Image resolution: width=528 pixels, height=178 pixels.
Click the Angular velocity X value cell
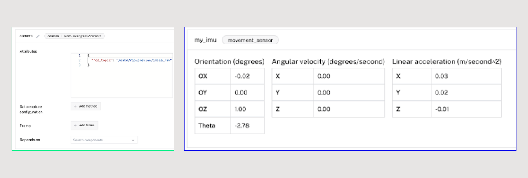pos(349,76)
